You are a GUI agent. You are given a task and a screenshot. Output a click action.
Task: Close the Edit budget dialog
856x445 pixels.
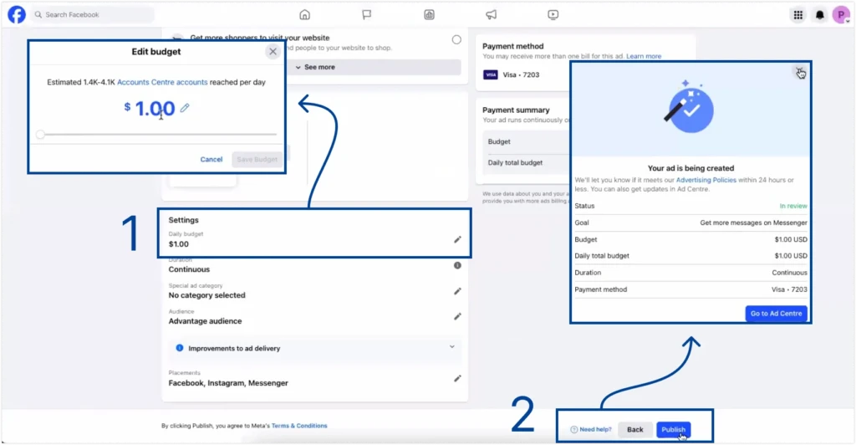pyautogui.click(x=273, y=51)
